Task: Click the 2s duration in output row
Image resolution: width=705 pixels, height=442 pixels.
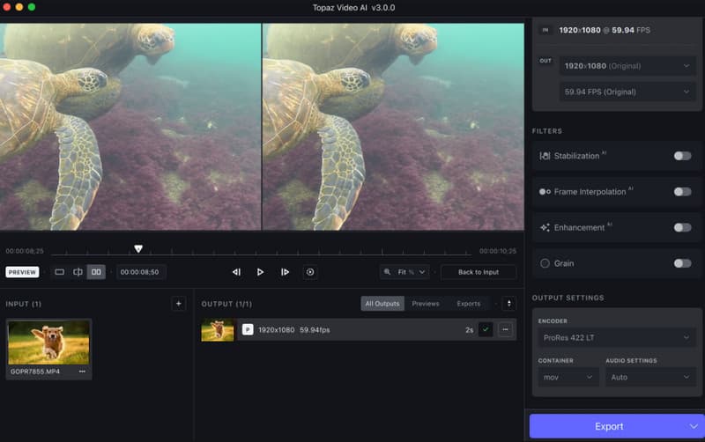Action: tap(470, 329)
